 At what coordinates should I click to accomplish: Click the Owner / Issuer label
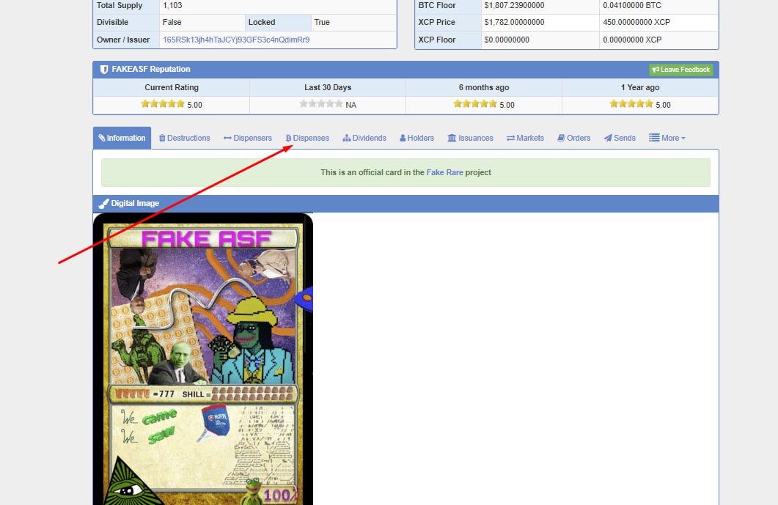123,40
